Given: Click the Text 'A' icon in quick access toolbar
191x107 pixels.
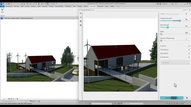Looking at the screenshot, I should 39,4.
